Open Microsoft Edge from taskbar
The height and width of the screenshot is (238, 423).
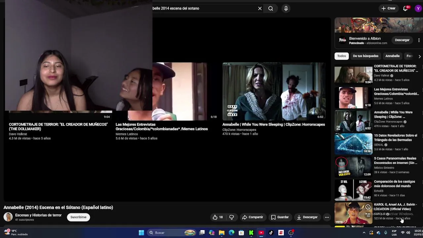(232, 233)
